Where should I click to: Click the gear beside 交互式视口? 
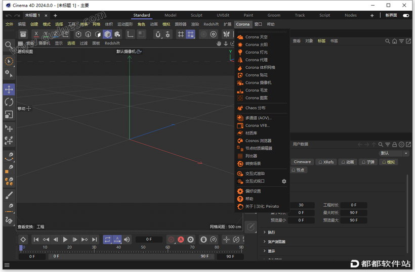(284, 182)
